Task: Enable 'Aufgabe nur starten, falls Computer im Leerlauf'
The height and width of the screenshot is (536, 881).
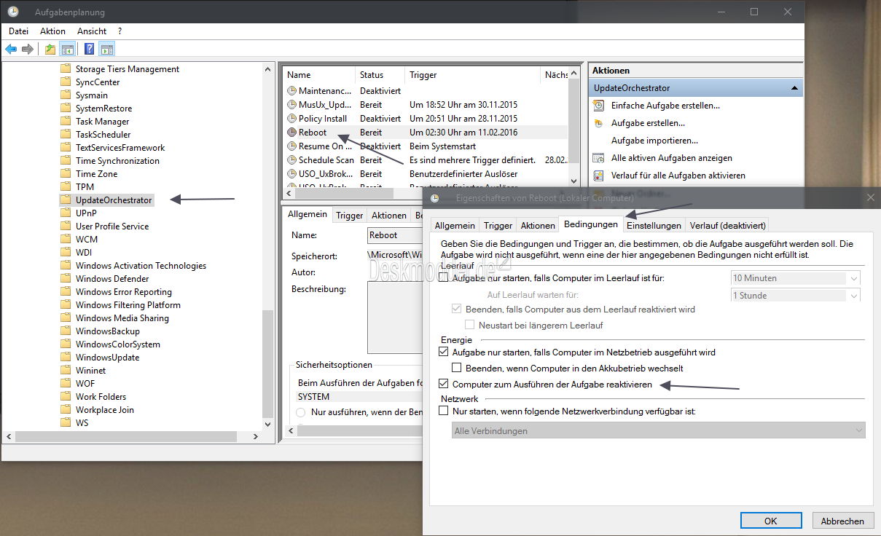Action: [444, 278]
